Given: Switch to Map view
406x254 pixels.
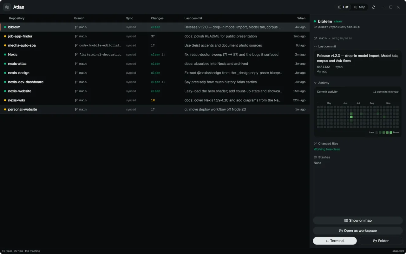Looking at the screenshot, I should 360,7.
